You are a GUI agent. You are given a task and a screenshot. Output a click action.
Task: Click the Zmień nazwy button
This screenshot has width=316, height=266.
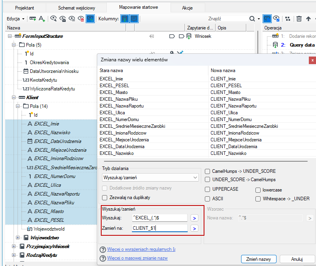259,259
